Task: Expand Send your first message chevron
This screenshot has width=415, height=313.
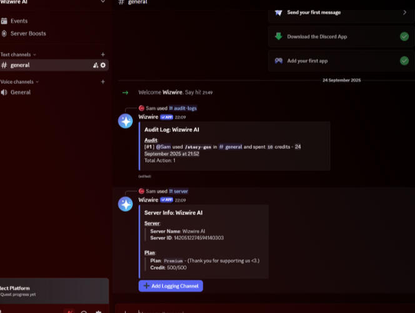Action: 404,12
